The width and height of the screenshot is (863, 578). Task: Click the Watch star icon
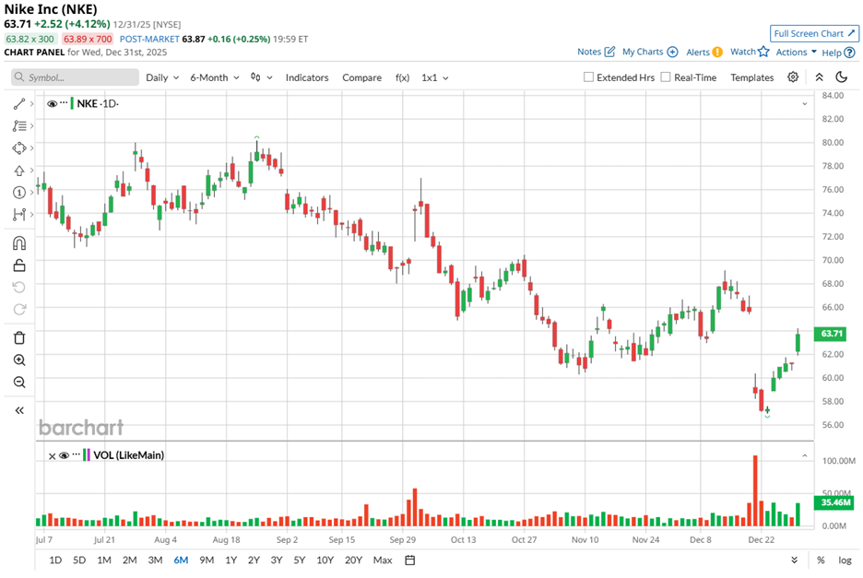763,52
